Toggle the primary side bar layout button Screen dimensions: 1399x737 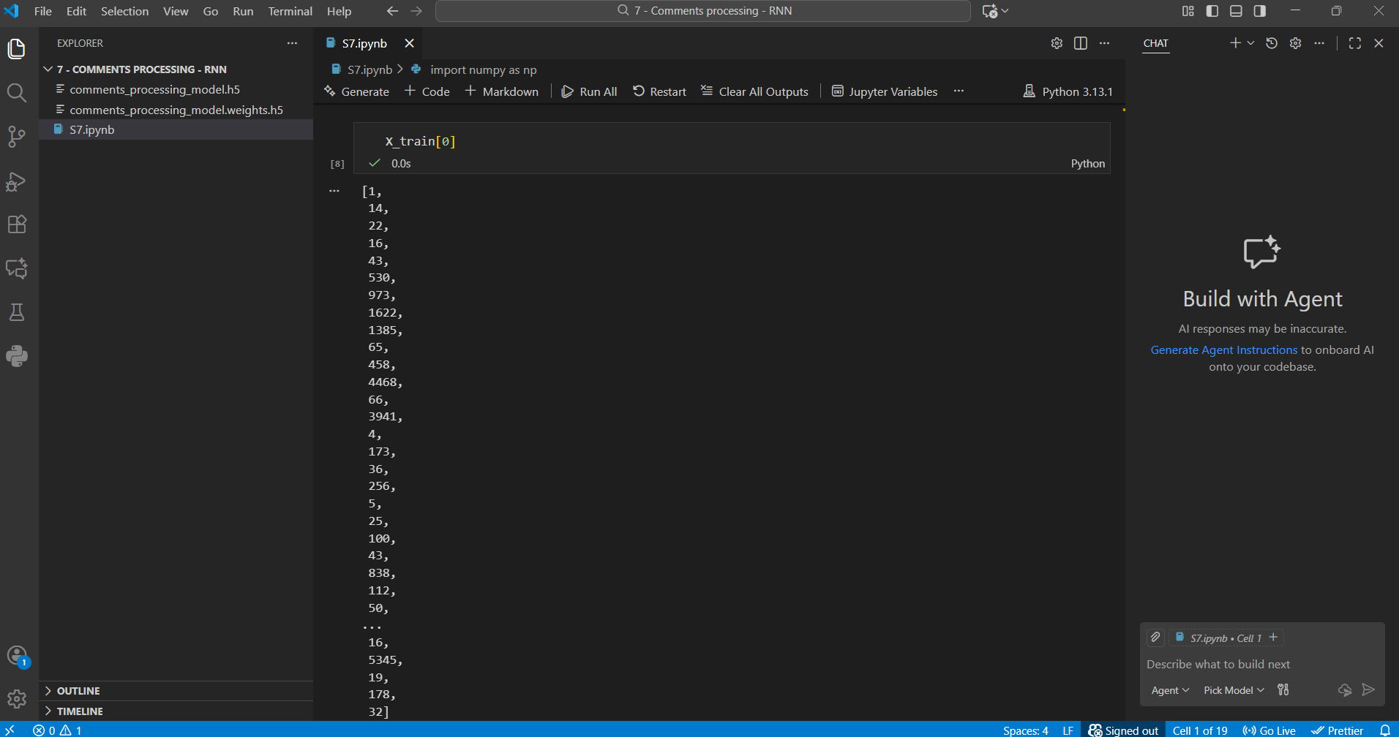1212,11
